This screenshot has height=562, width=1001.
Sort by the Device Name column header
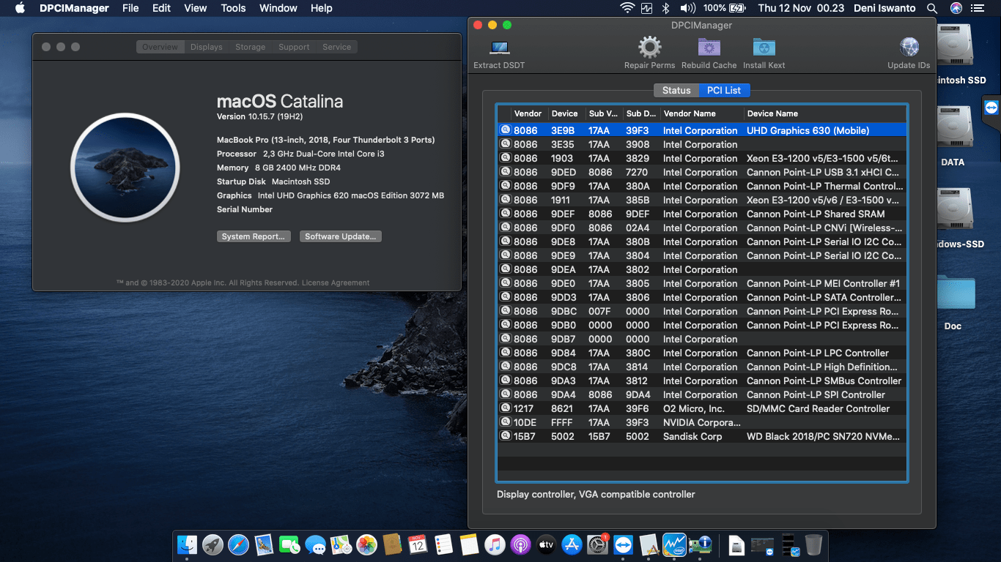824,113
